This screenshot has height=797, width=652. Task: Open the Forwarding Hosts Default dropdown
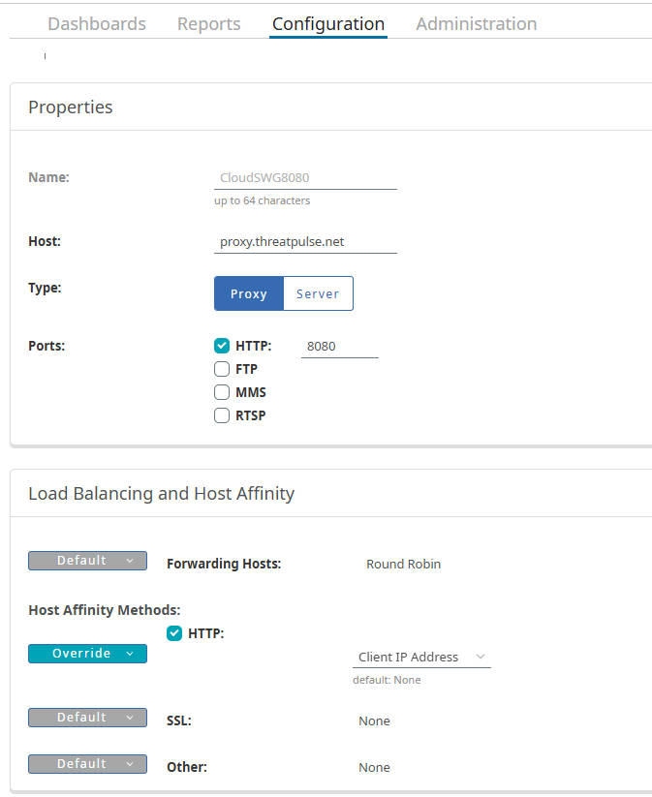(x=87, y=561)
